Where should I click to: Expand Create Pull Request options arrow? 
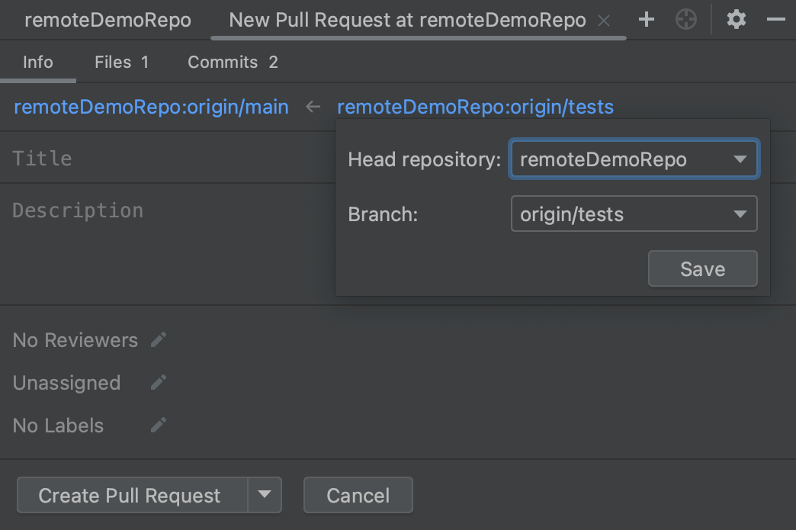265,495
